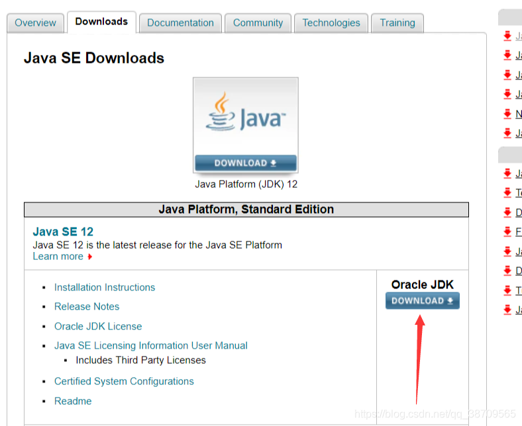
Task: Click the first red download icon in the top sidebar group
Action: [507, 36]
